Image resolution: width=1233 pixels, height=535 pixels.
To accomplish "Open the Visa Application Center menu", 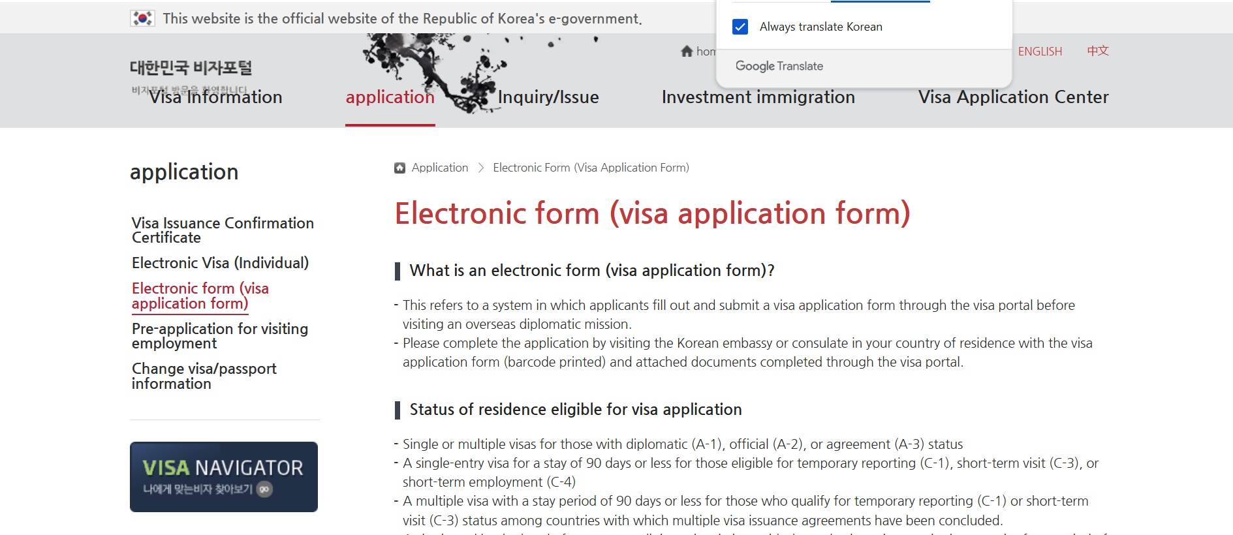I will click(x=1014, y=97).
